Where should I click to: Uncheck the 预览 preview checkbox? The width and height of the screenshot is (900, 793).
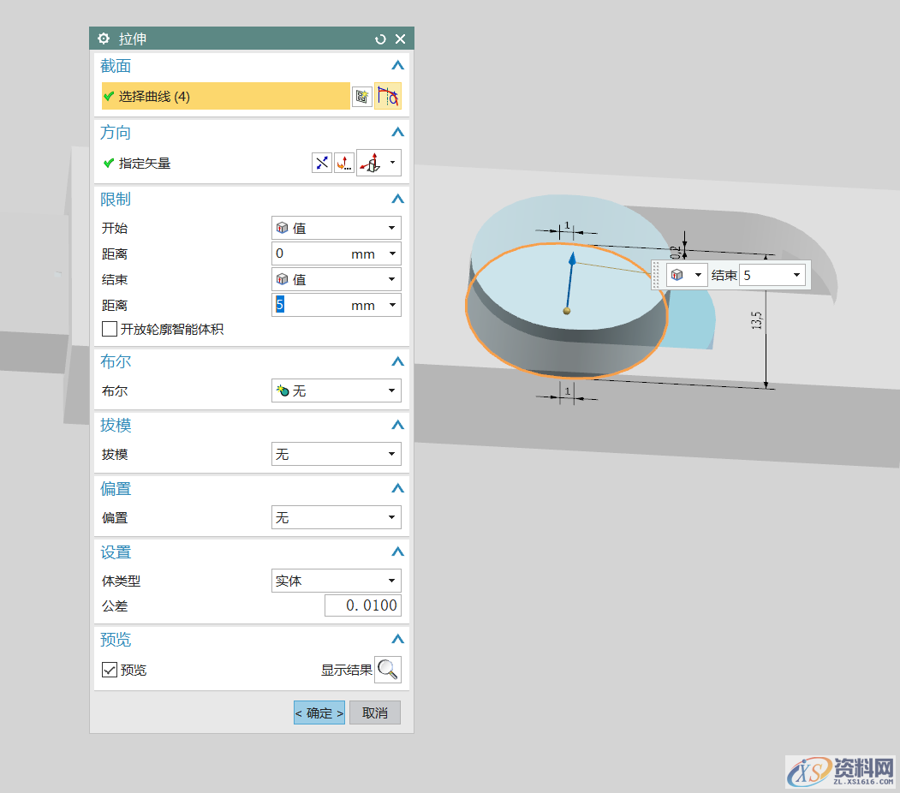[107, 671]
